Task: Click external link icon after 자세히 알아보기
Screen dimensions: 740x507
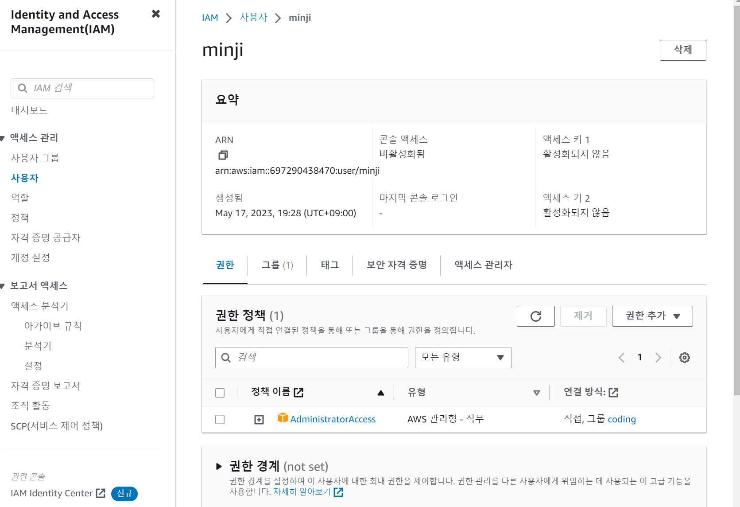Action: coord(338,492)
